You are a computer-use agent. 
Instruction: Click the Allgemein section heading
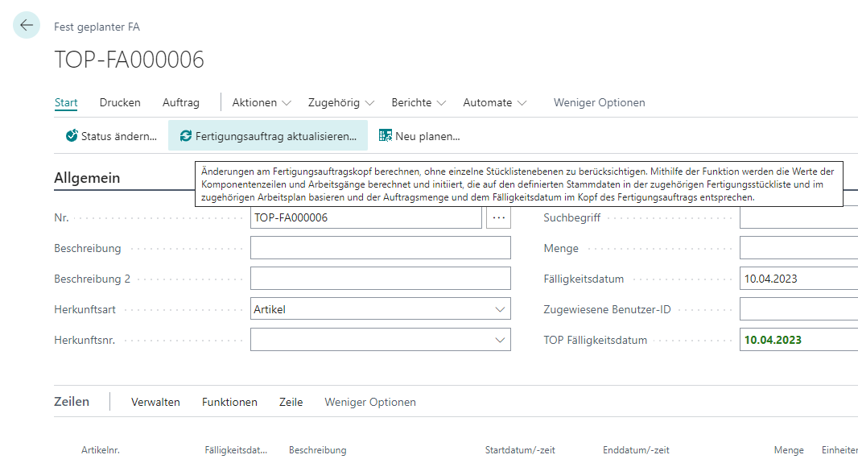87,178
